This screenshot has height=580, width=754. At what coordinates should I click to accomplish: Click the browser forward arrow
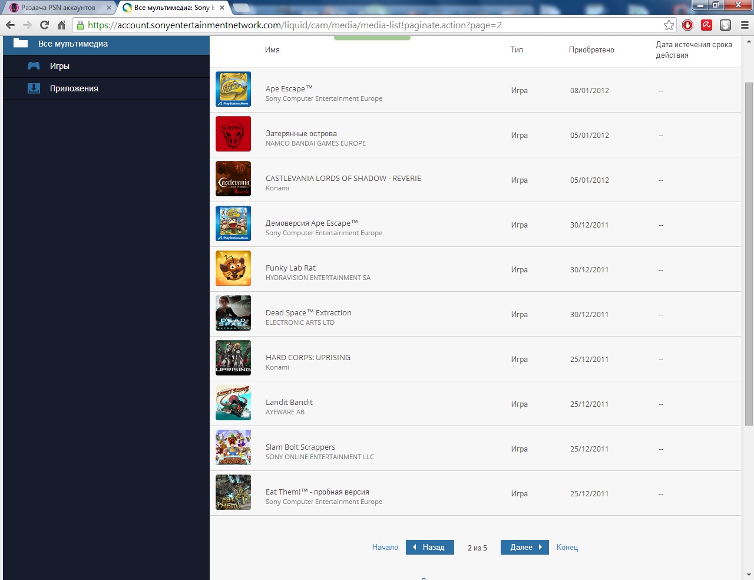point(27,25)
